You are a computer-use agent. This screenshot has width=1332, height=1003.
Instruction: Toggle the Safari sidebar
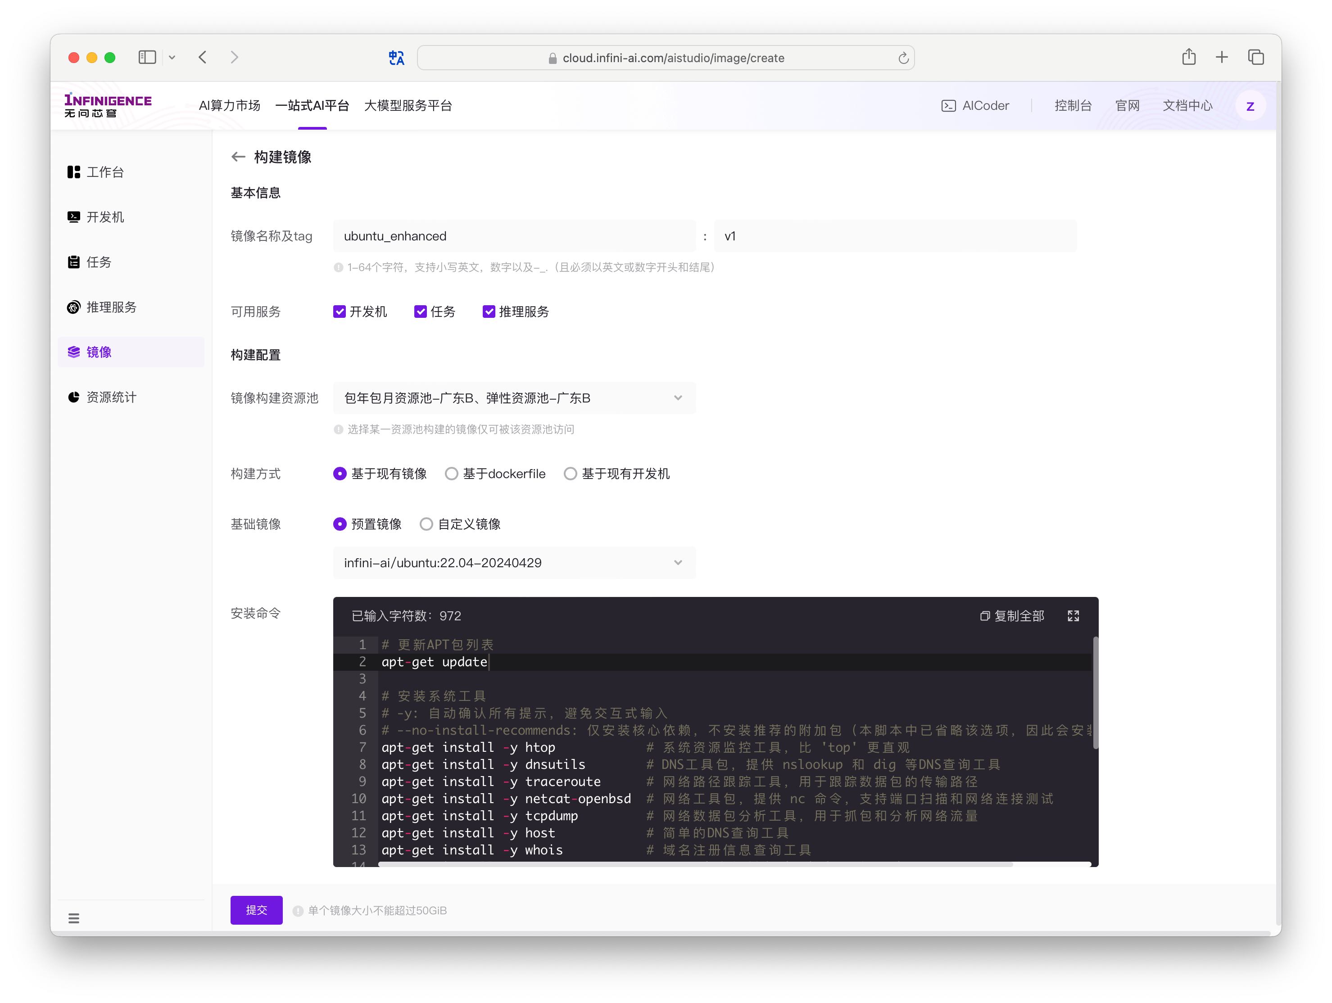pos(147,57)
